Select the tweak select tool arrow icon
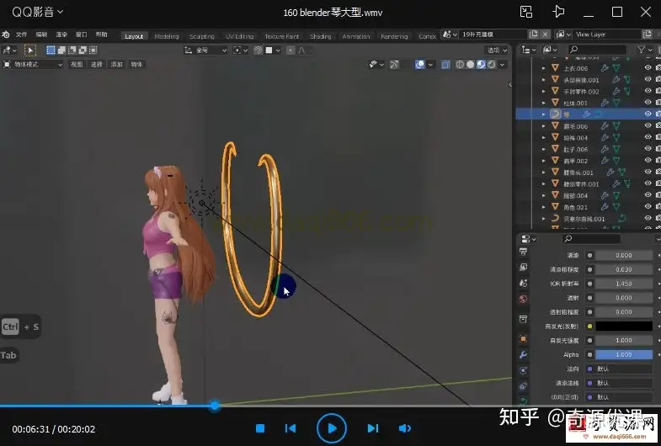 [x=30, y=50]
